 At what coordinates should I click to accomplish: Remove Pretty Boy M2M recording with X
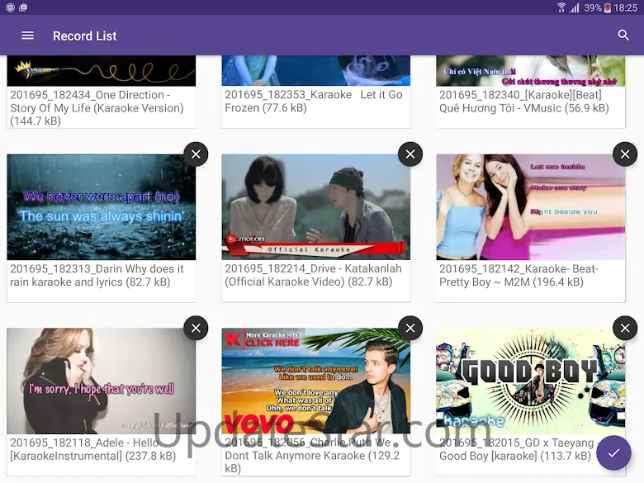(625, 154)
